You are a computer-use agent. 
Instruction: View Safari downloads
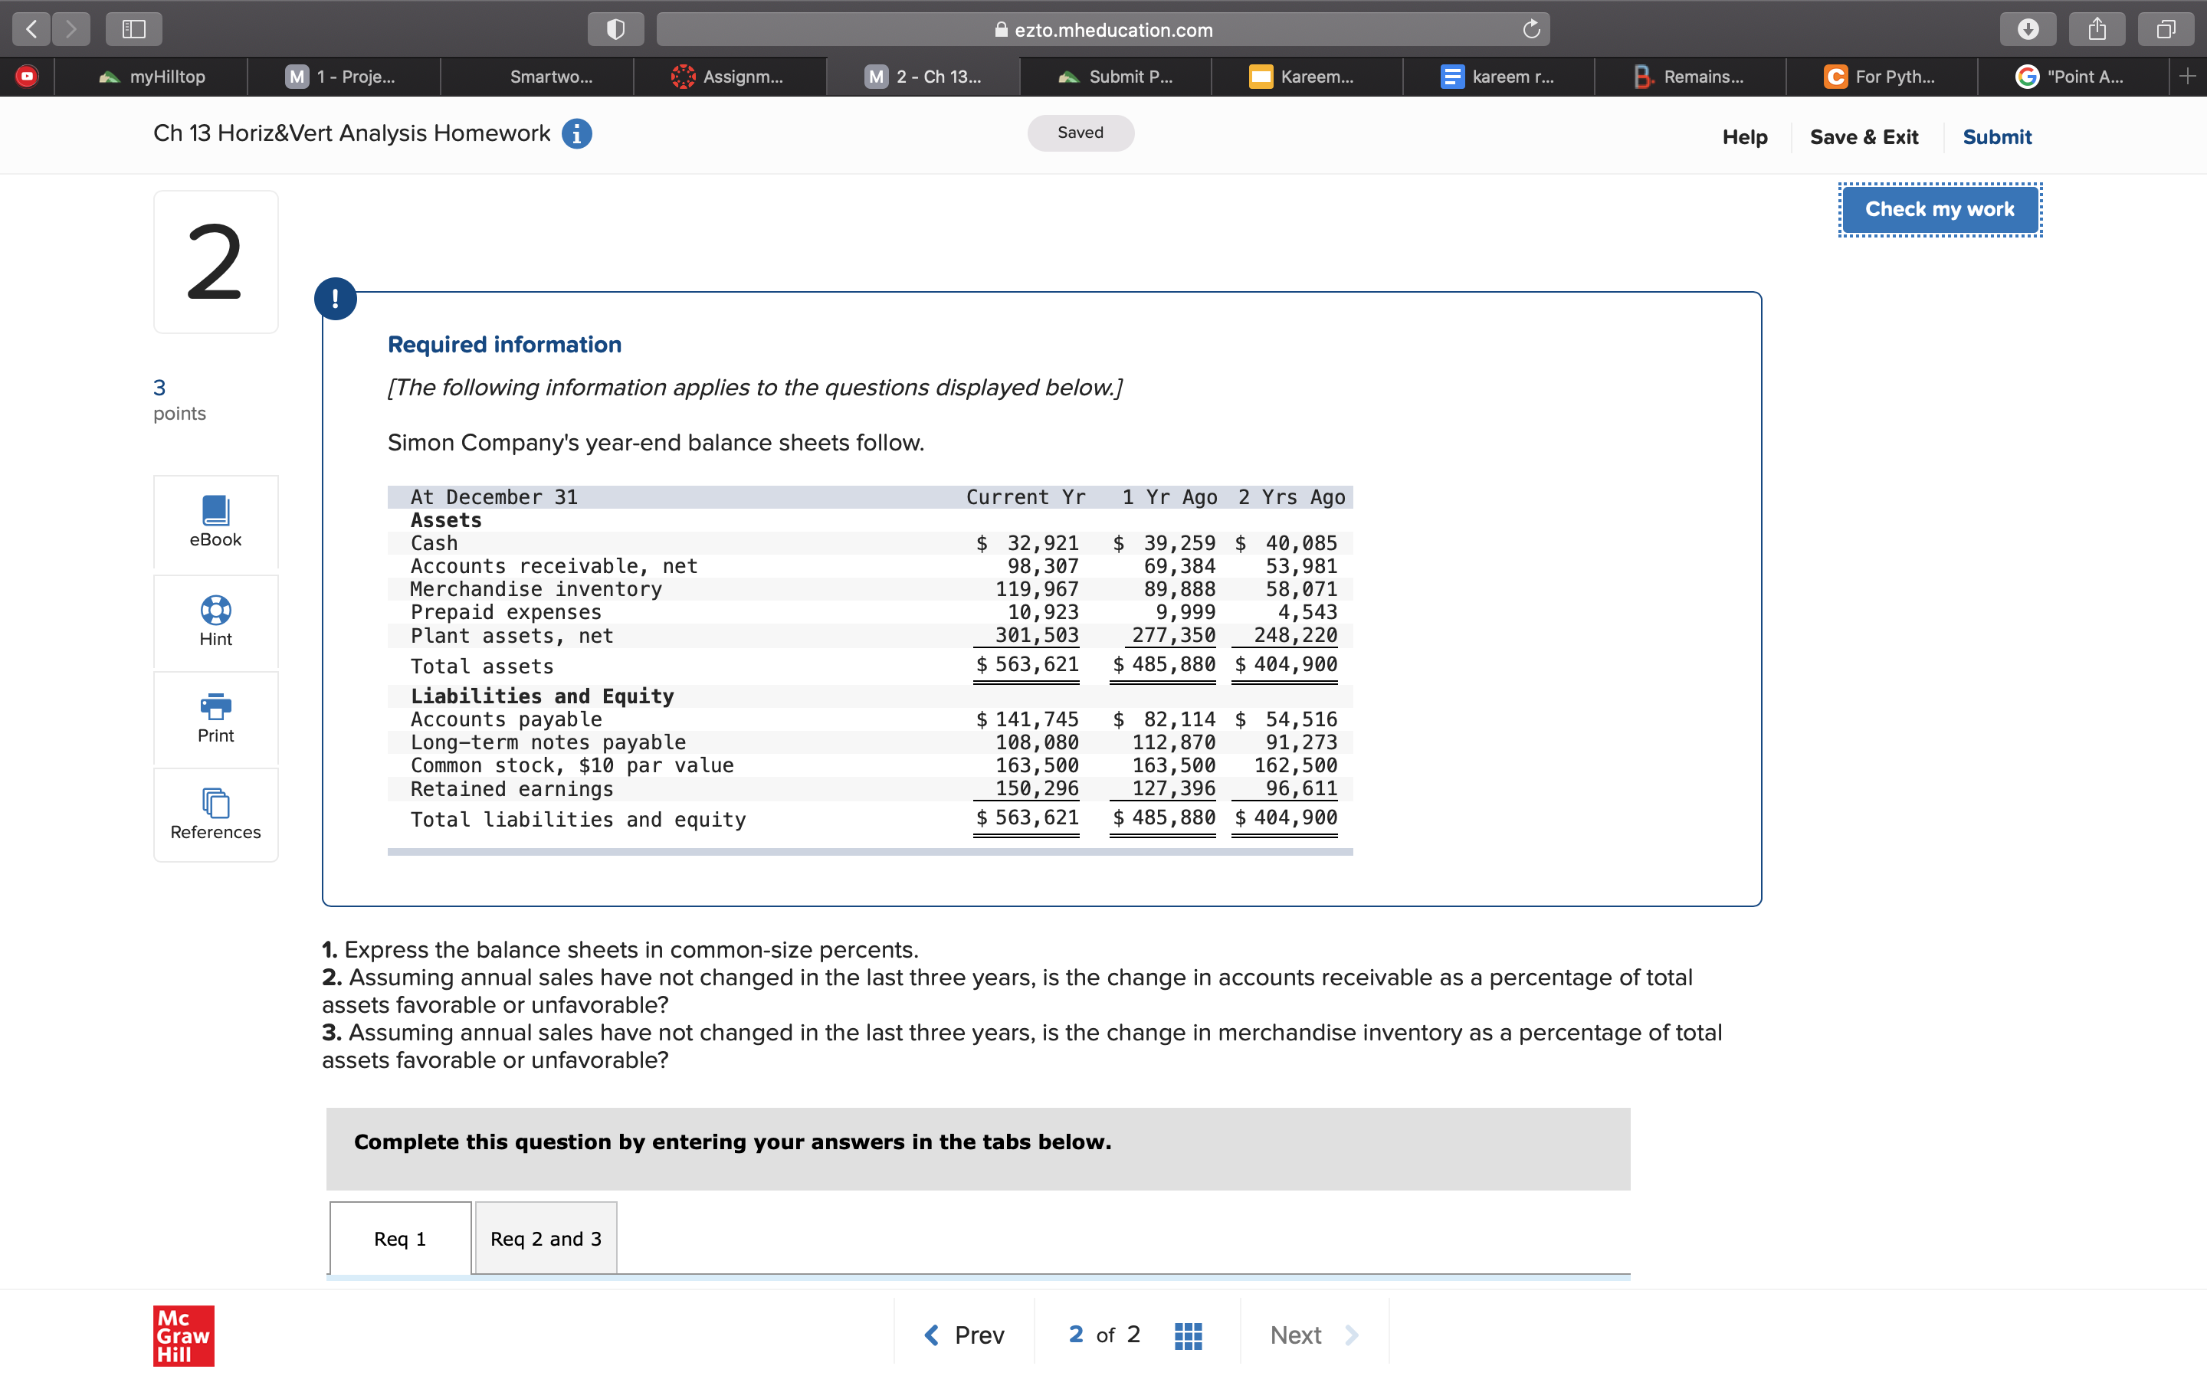(2029, 28)
